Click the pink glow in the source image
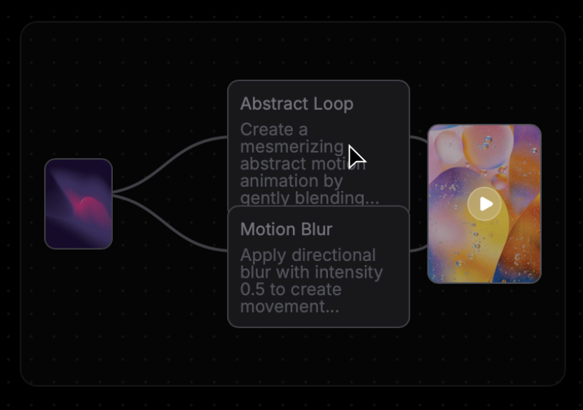583x410 pixels. tap(88, 207)
